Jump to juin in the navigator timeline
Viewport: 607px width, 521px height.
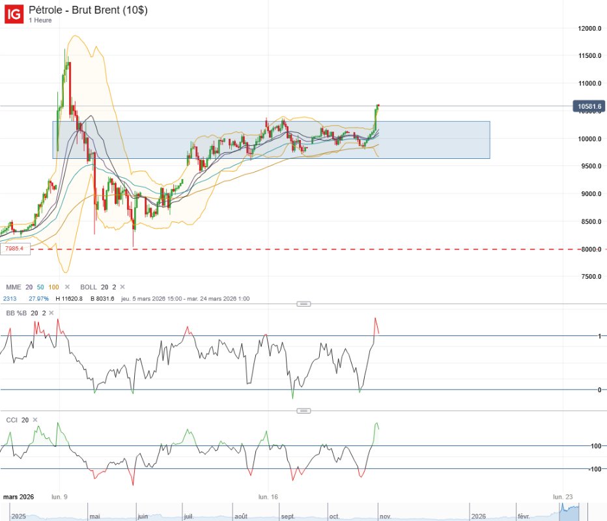pyautogui.click(x=143, y=516)
